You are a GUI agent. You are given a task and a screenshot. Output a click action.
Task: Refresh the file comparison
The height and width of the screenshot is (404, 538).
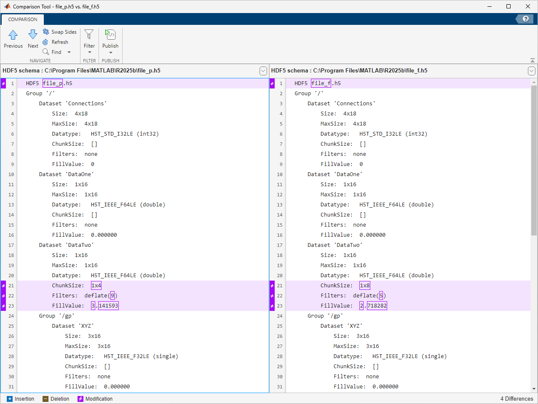pyautogui.click(x=46, y=42)
